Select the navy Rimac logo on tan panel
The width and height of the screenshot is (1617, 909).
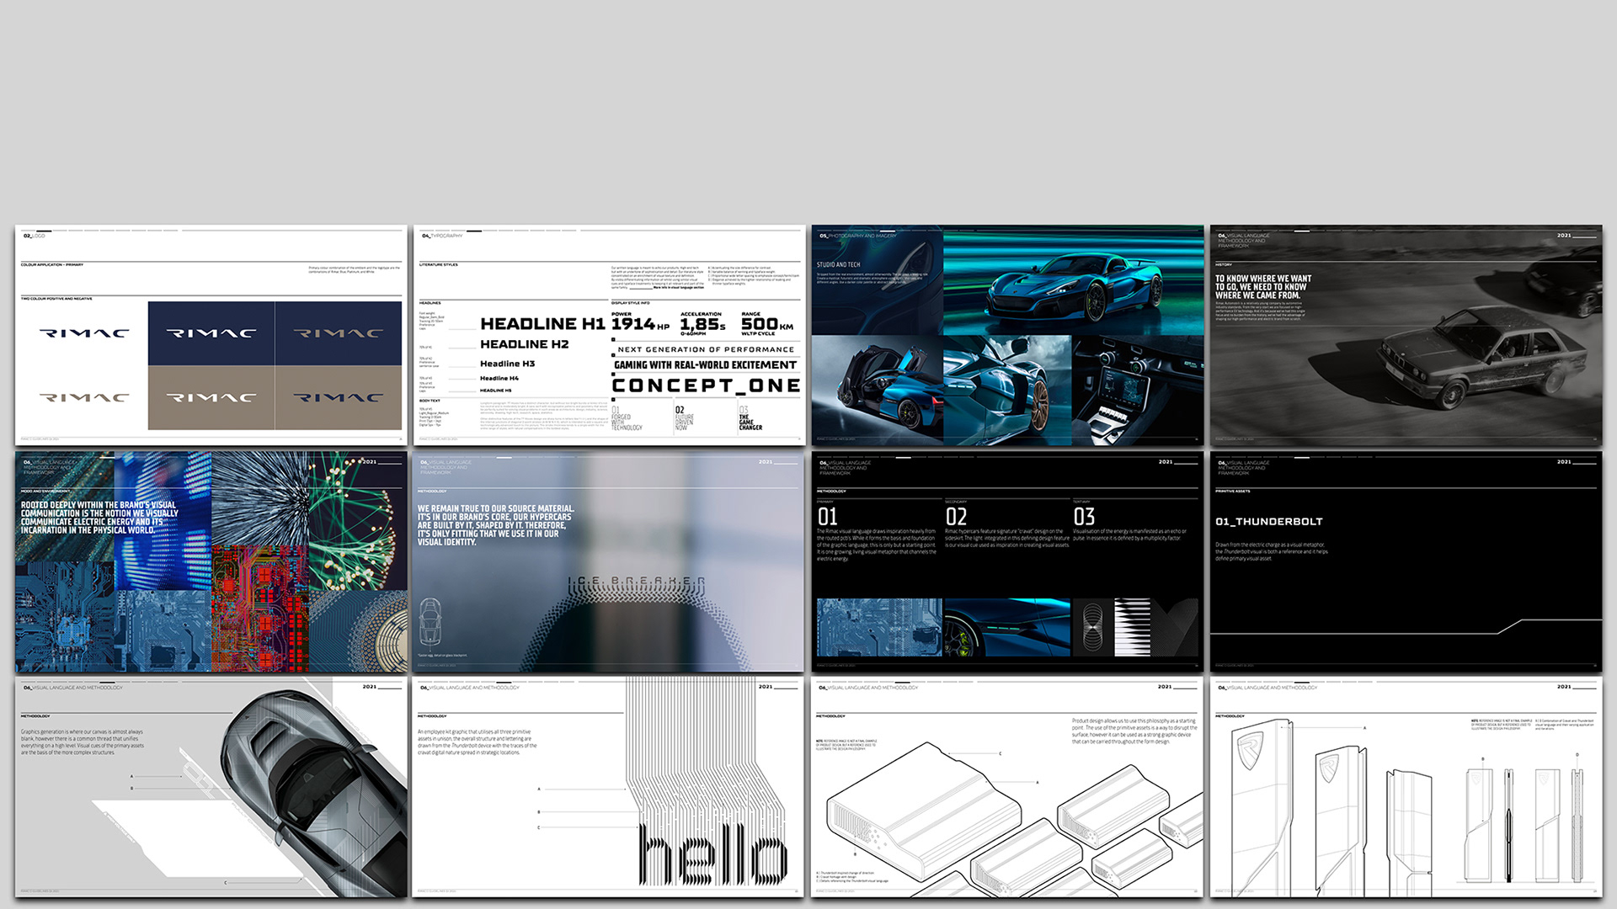(x=339, y=397)
